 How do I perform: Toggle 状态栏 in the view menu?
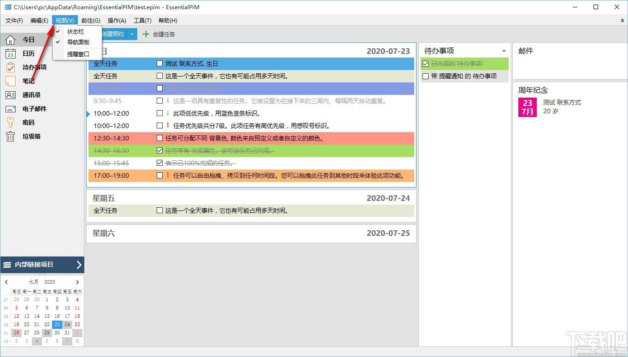77,31
